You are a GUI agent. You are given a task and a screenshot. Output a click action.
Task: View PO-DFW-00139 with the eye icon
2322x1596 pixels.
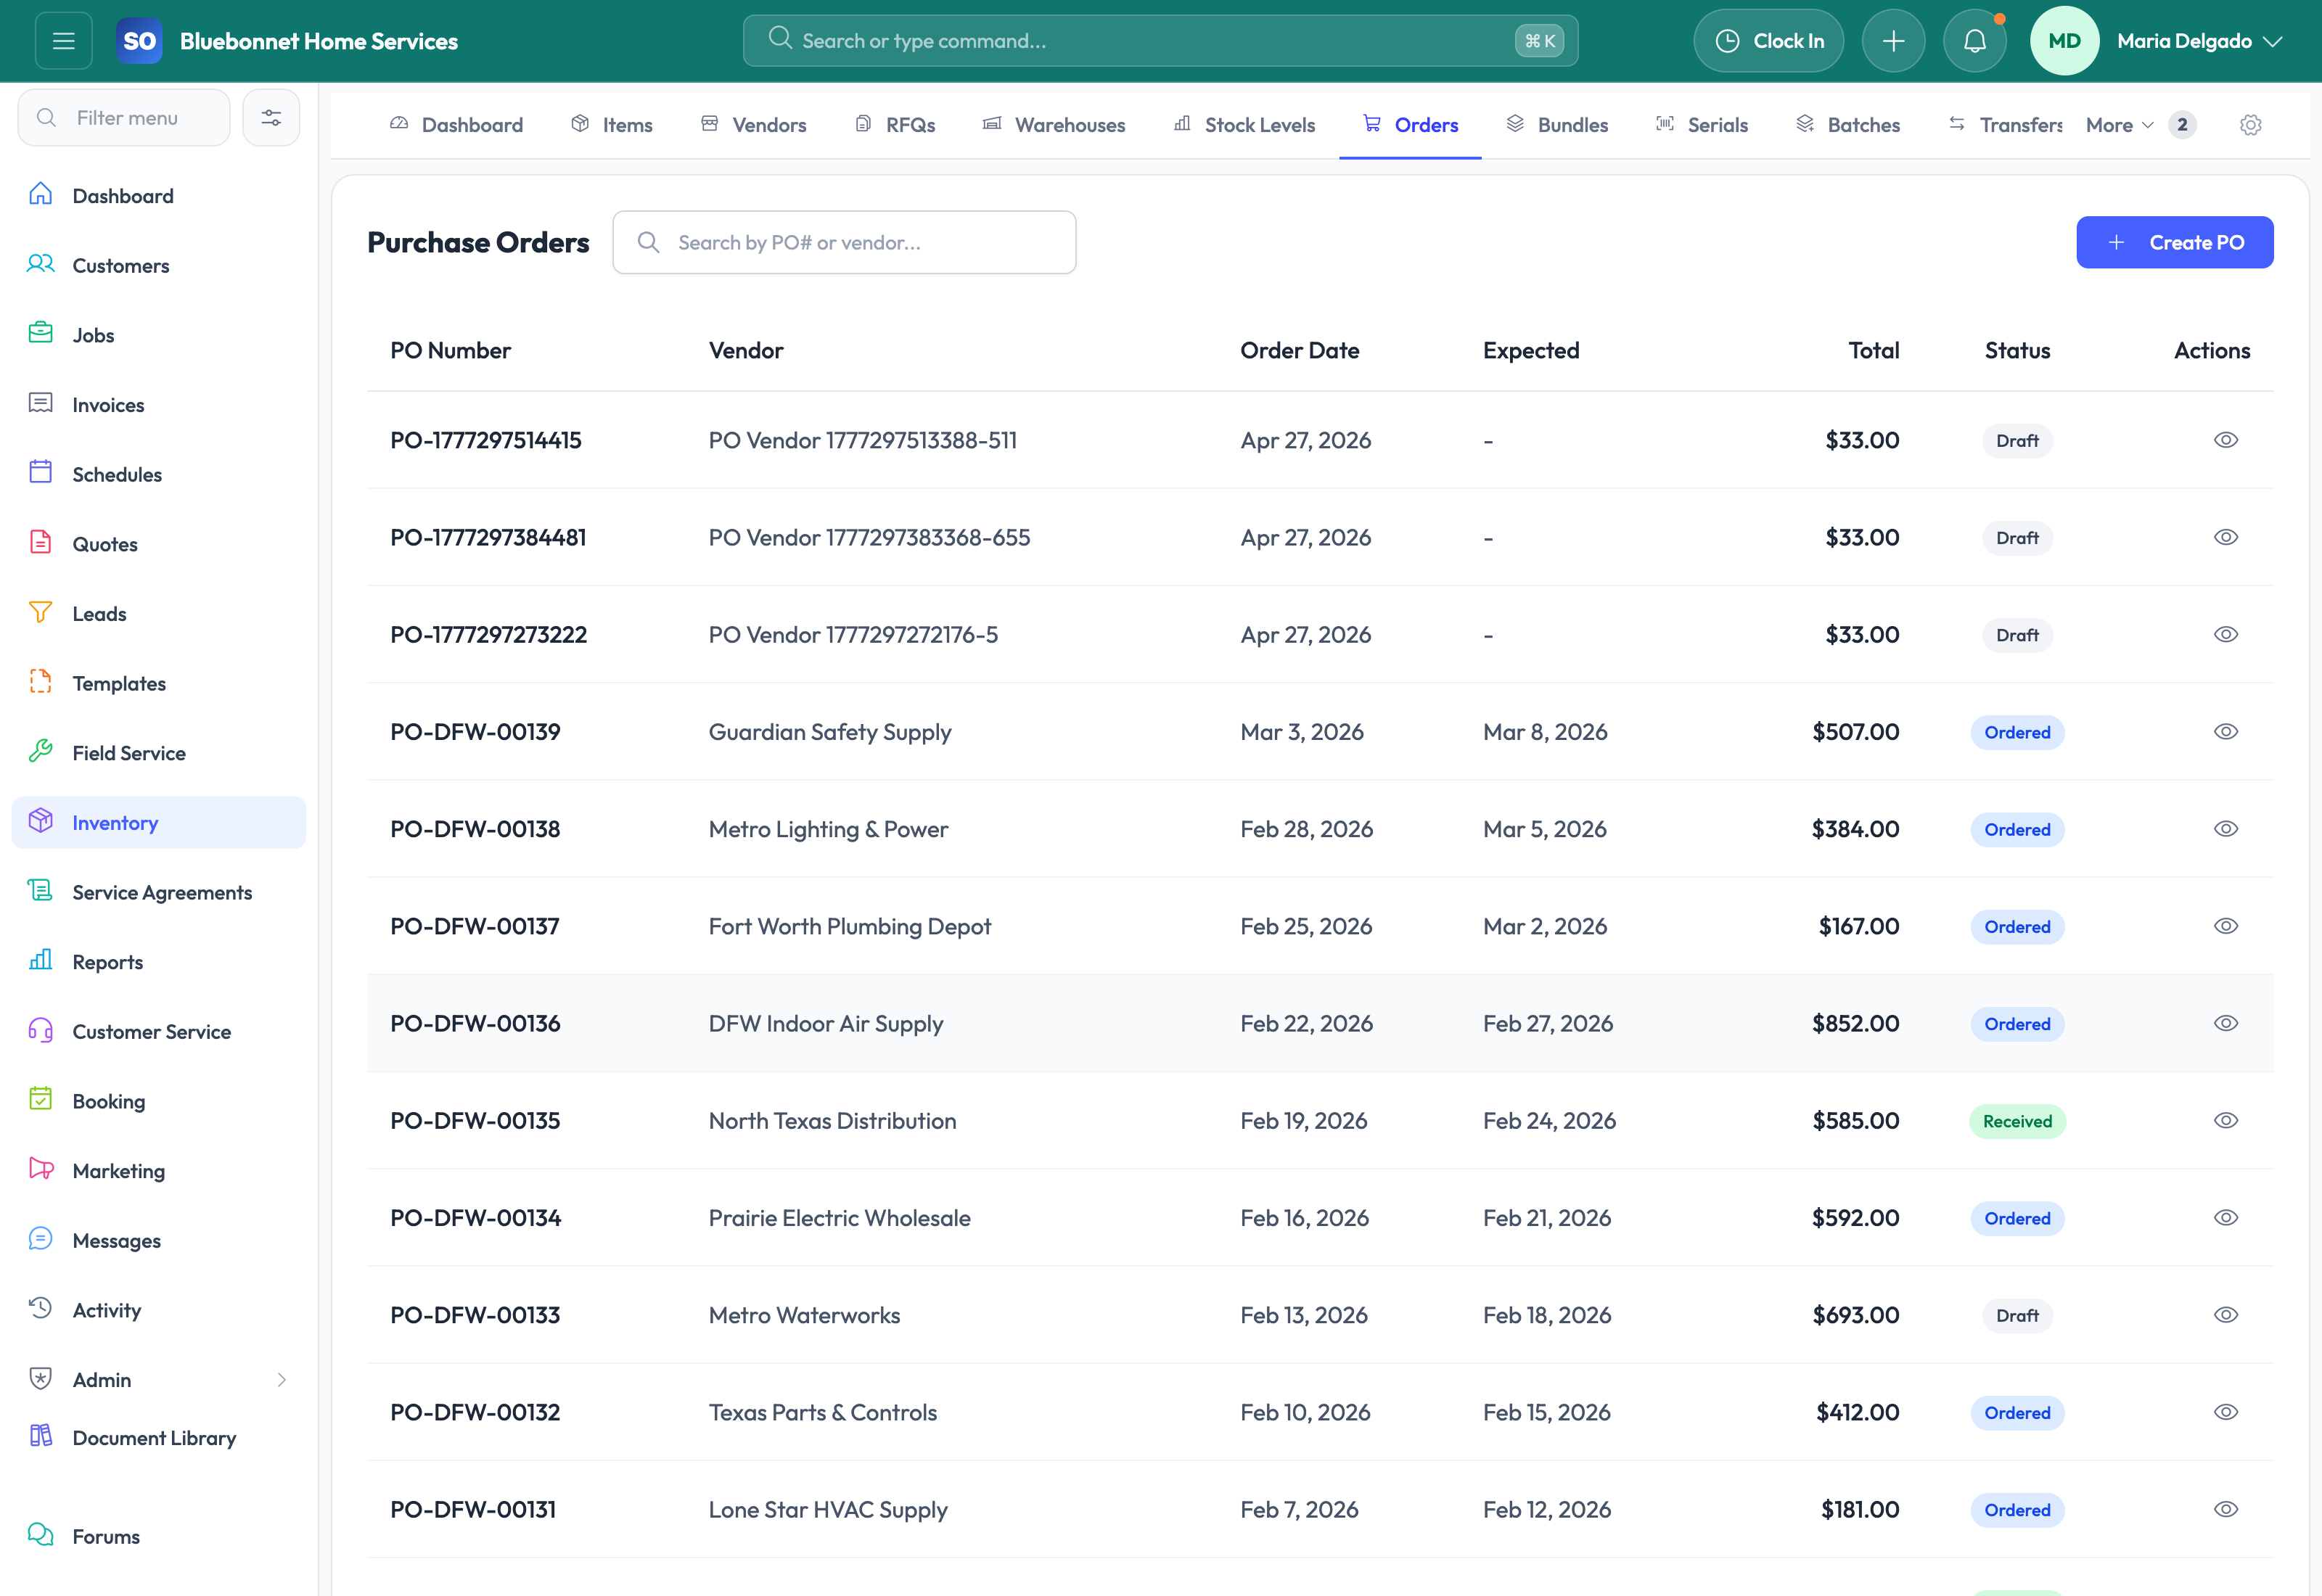tap(2225, 732)
